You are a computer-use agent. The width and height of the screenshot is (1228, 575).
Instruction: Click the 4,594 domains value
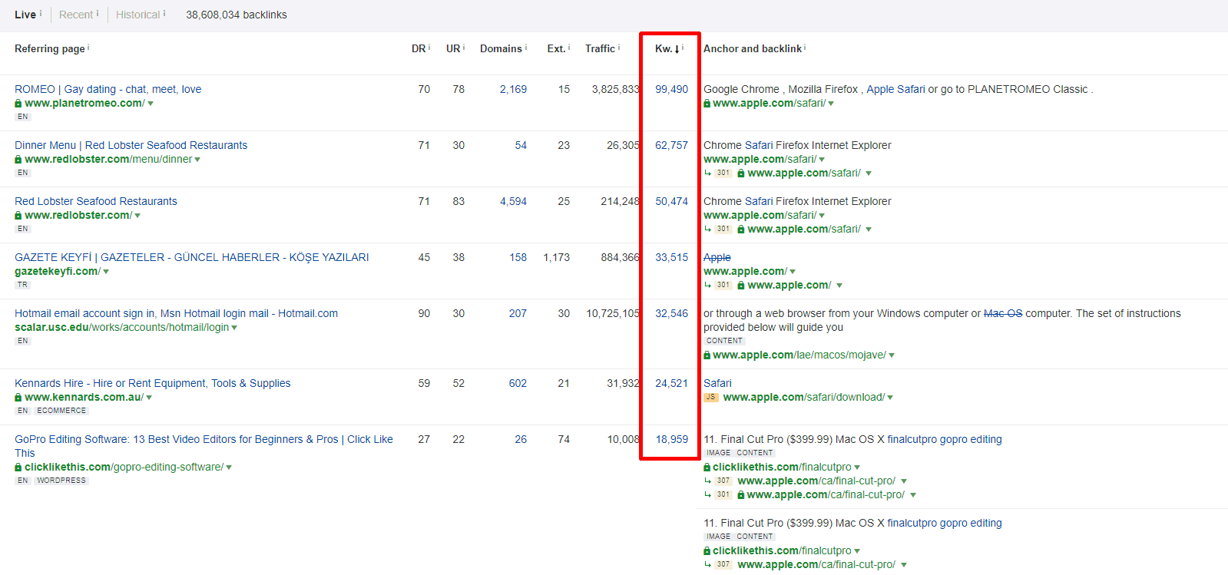point(513,201)
